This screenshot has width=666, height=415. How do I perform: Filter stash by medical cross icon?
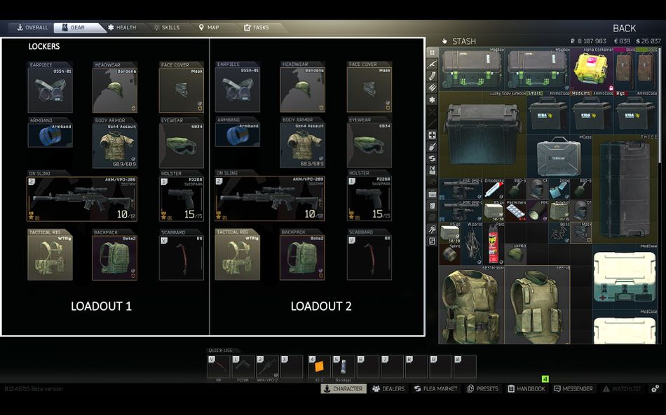[432, 135]
